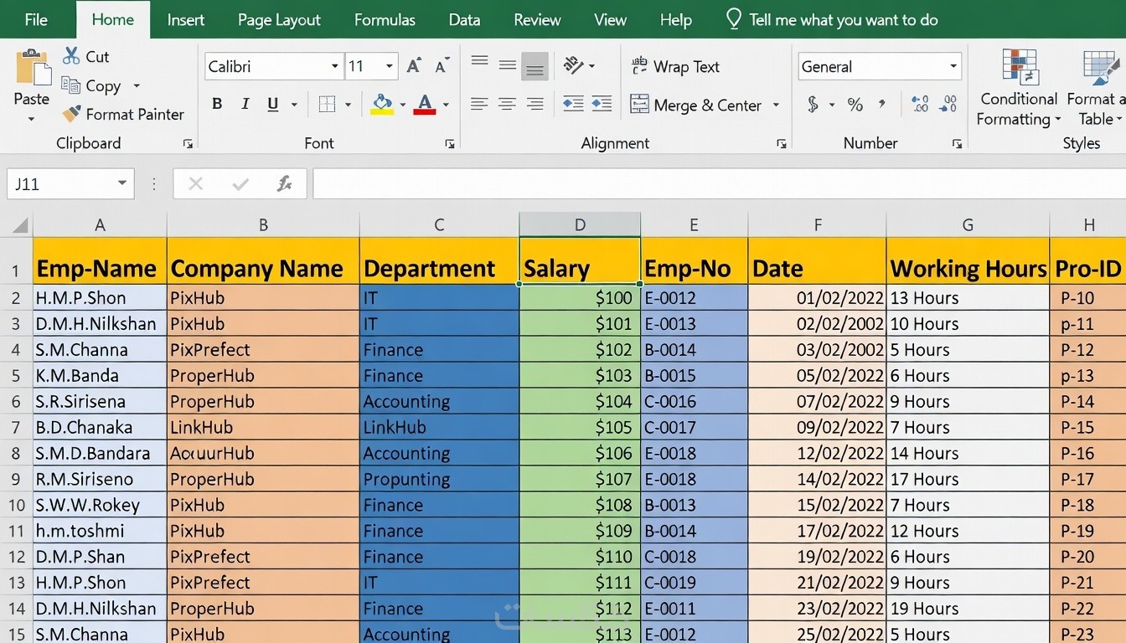
Task: Increase the cell indent
Action: click(602, 104)
